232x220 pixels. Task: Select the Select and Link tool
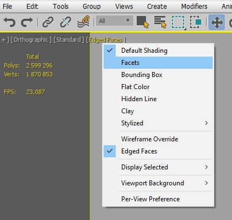48,22
